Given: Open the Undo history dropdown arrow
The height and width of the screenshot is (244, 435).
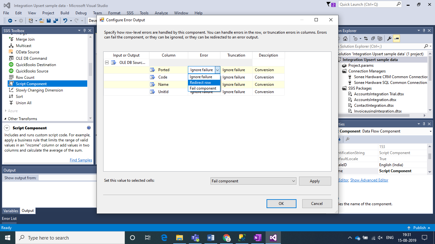Looking at the screenshot, I should (x=70, y=21).
